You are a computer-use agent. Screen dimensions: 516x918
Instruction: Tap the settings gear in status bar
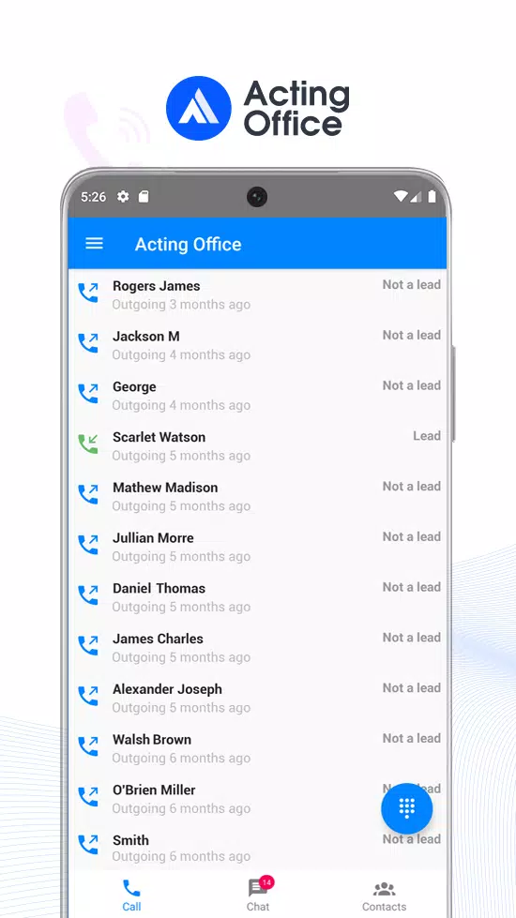tap(123, 197)
